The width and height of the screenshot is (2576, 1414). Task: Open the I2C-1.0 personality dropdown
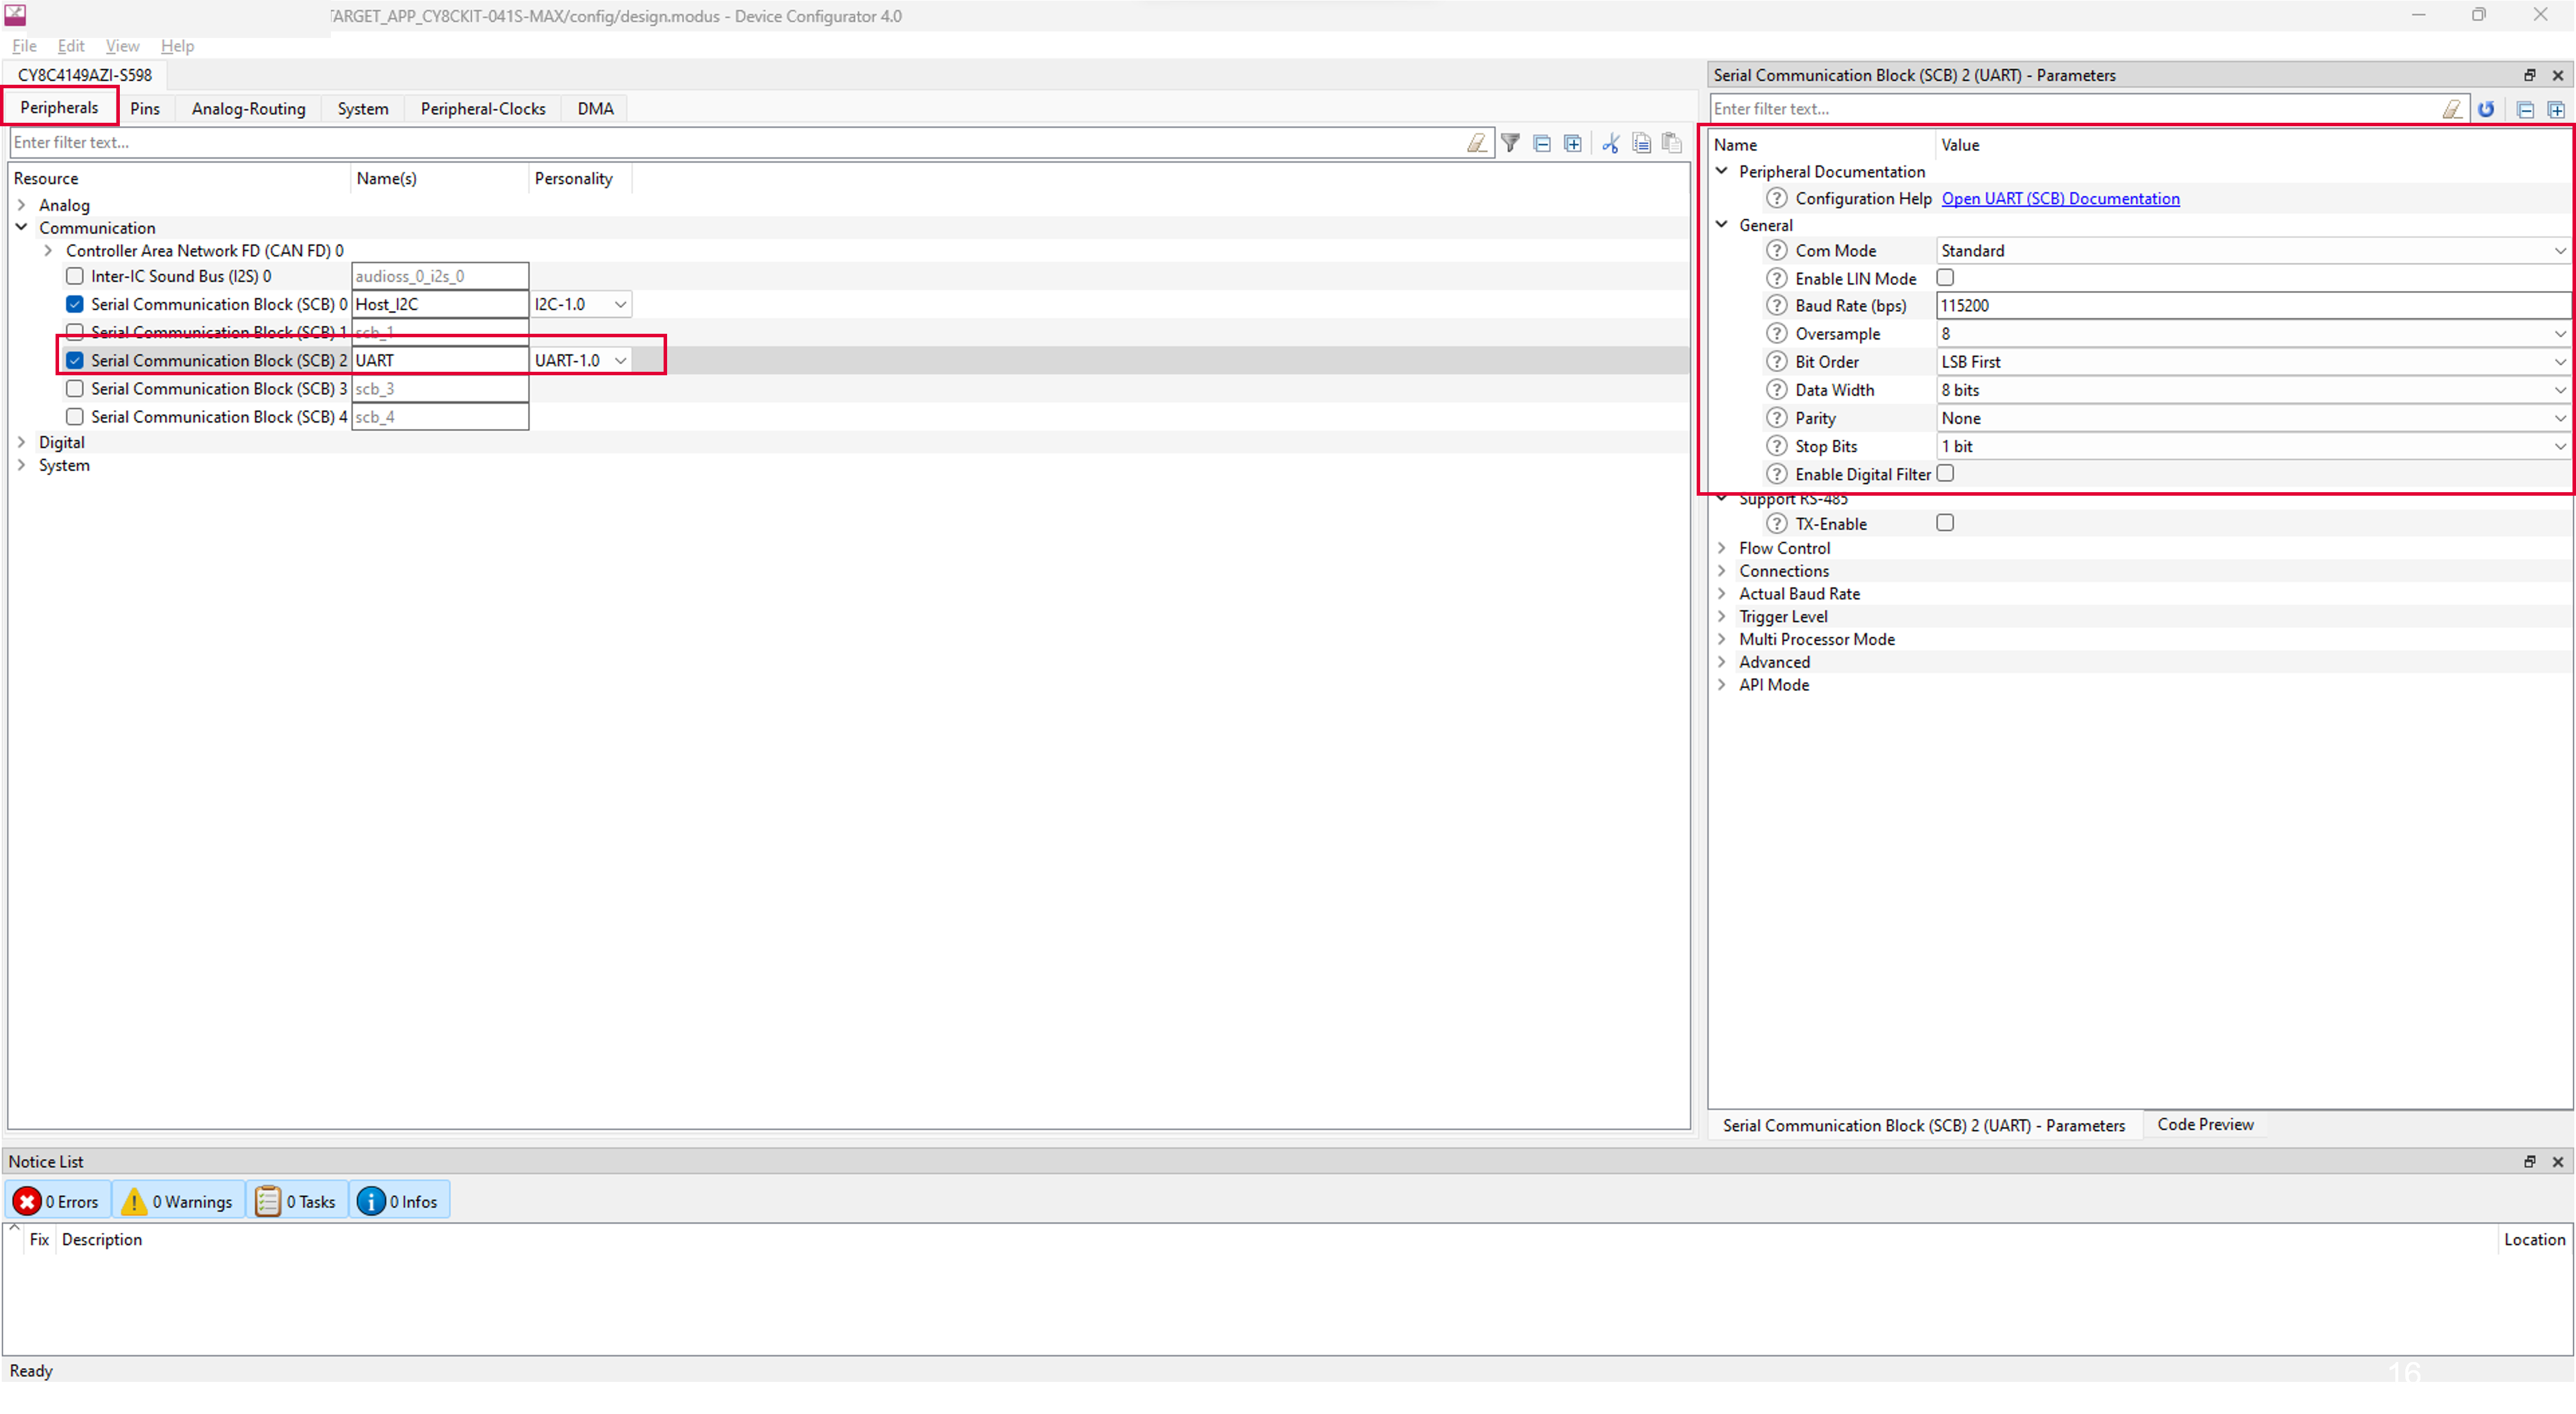(x=580, y=304)
